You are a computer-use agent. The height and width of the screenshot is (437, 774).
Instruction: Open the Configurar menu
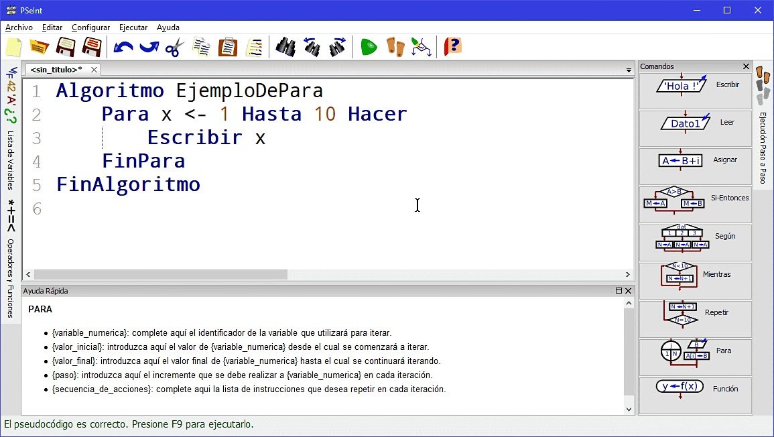point(91,27)
